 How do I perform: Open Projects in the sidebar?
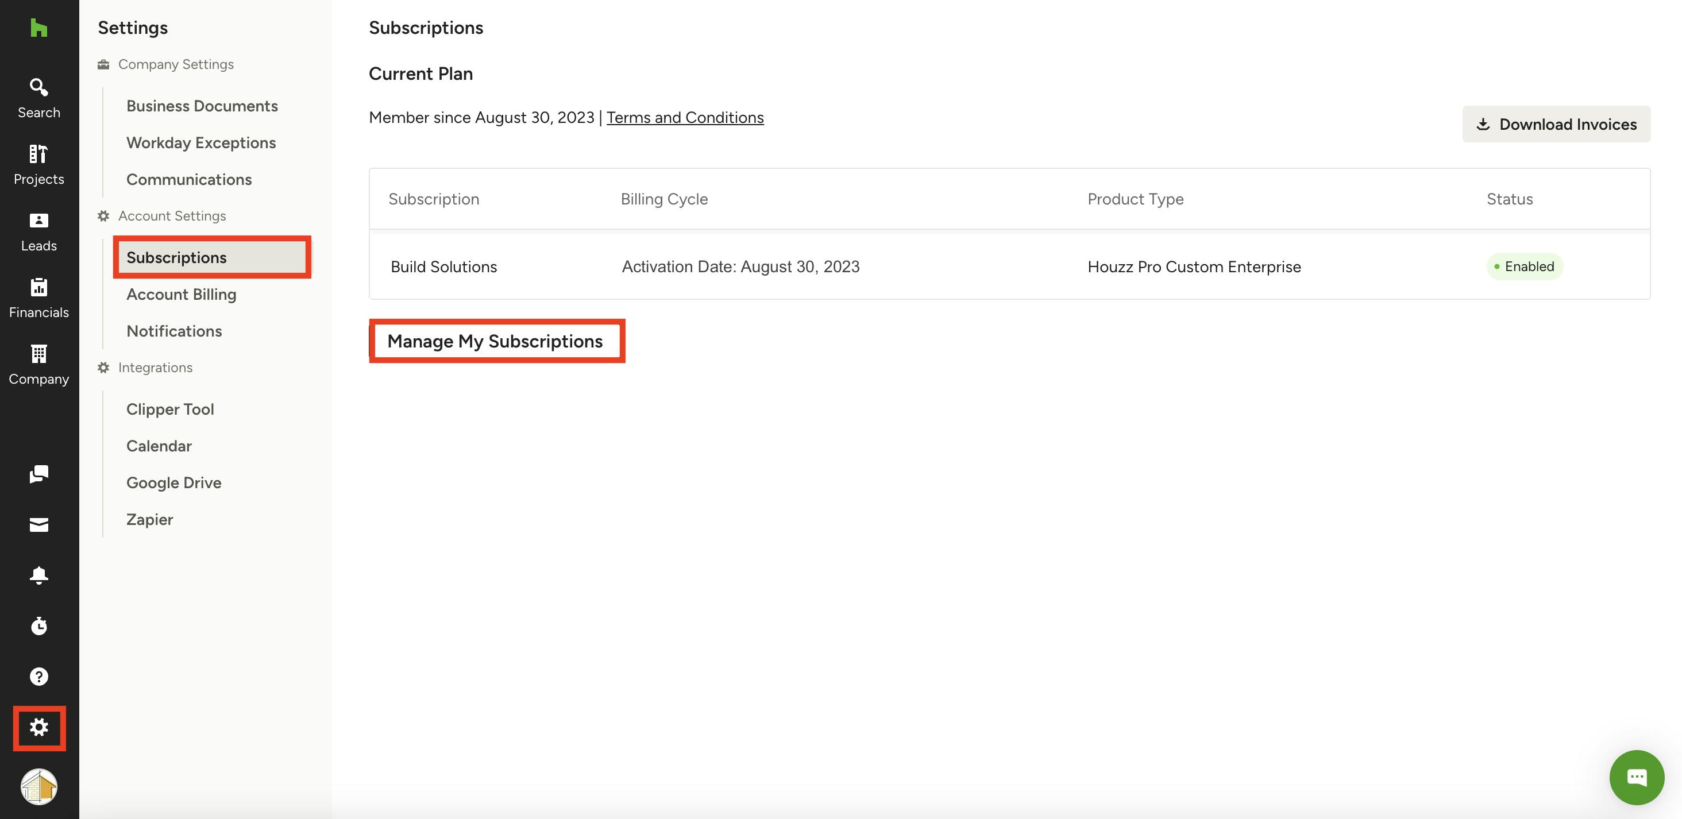pos(38,165)
